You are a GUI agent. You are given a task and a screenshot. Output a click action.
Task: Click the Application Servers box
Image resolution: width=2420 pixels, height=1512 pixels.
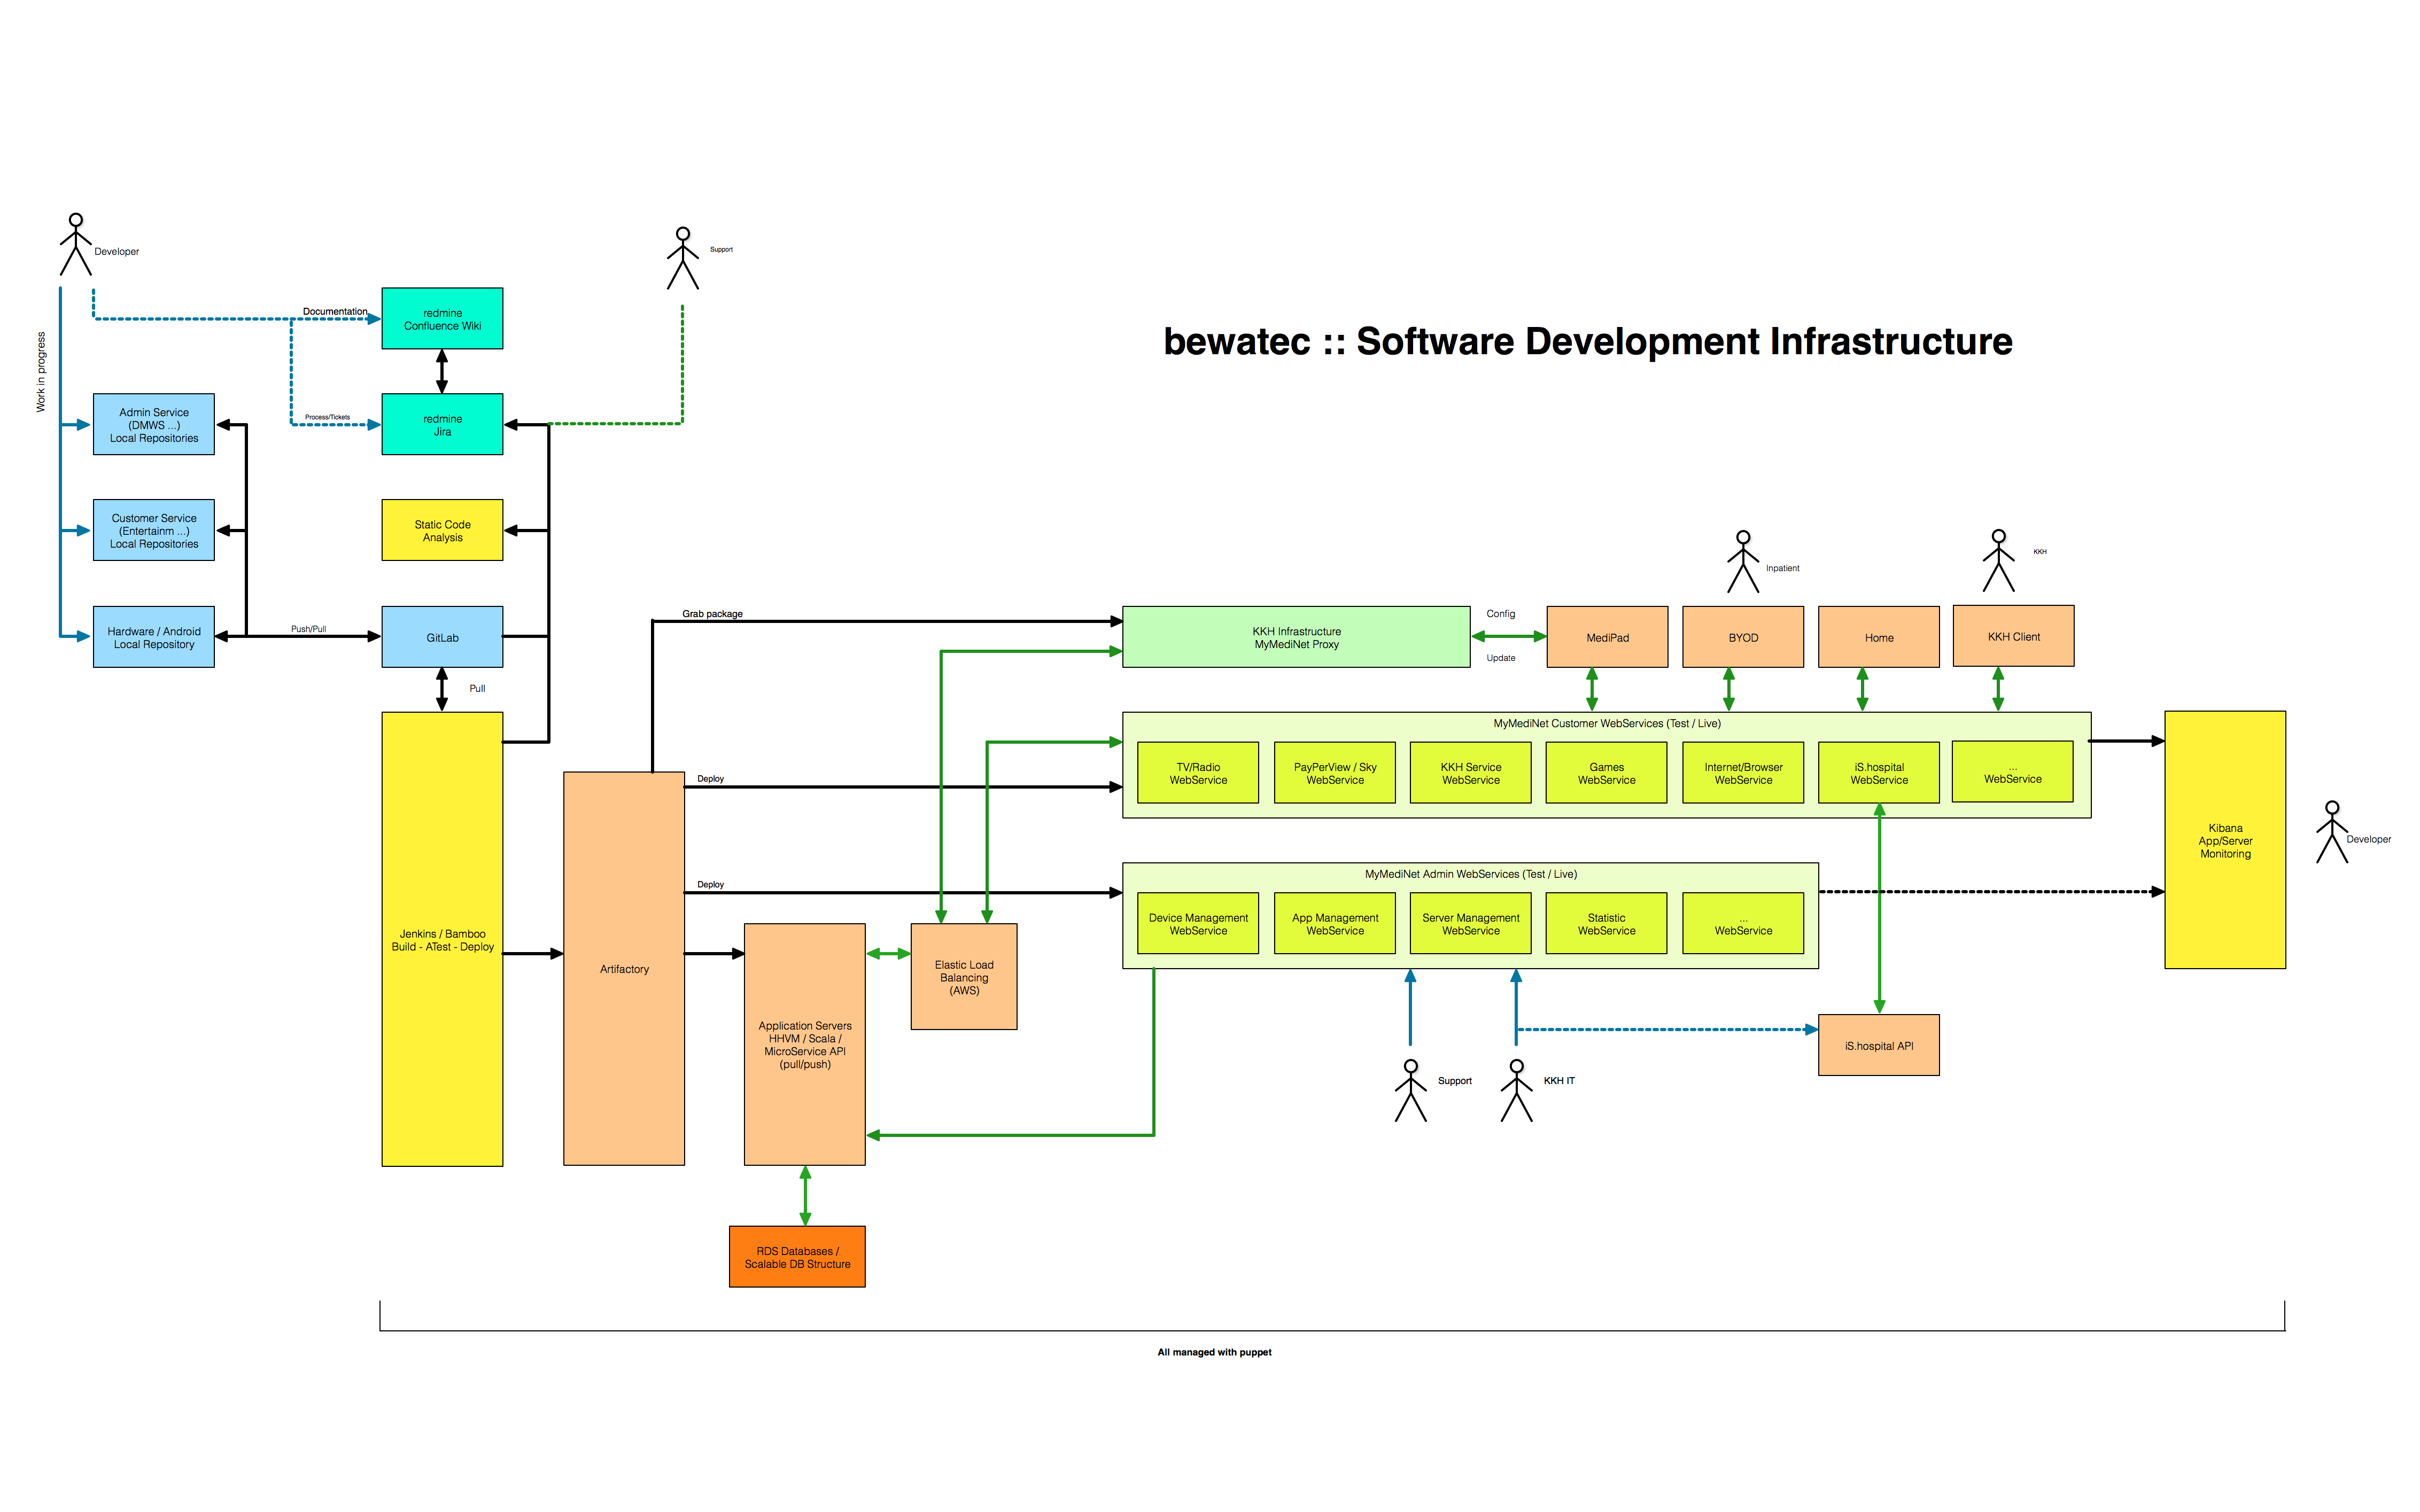[x=805, y=1044]
